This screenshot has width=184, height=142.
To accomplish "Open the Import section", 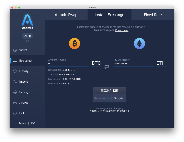I will [x=27, y=82].
